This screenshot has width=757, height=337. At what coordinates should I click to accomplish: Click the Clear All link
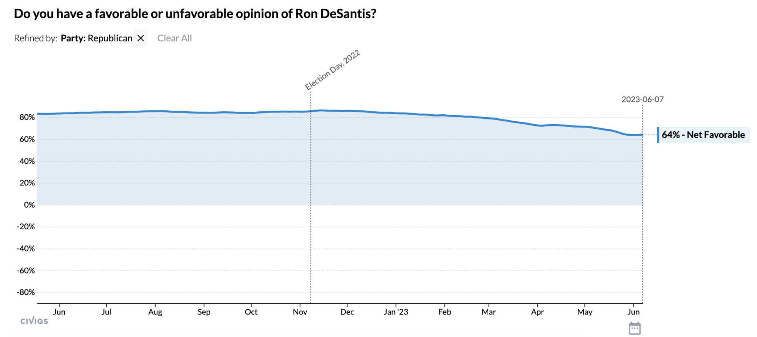[174, 38]
